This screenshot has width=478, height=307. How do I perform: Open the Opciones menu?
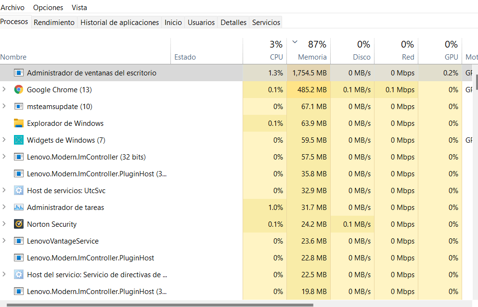pyautogui.click(x=48, y=7)
